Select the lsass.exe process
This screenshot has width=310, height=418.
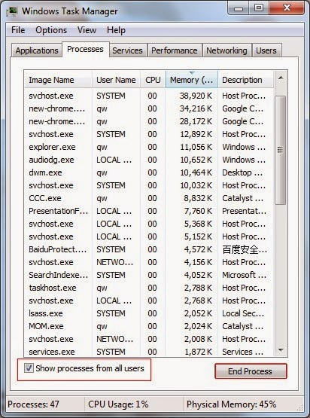149,313
